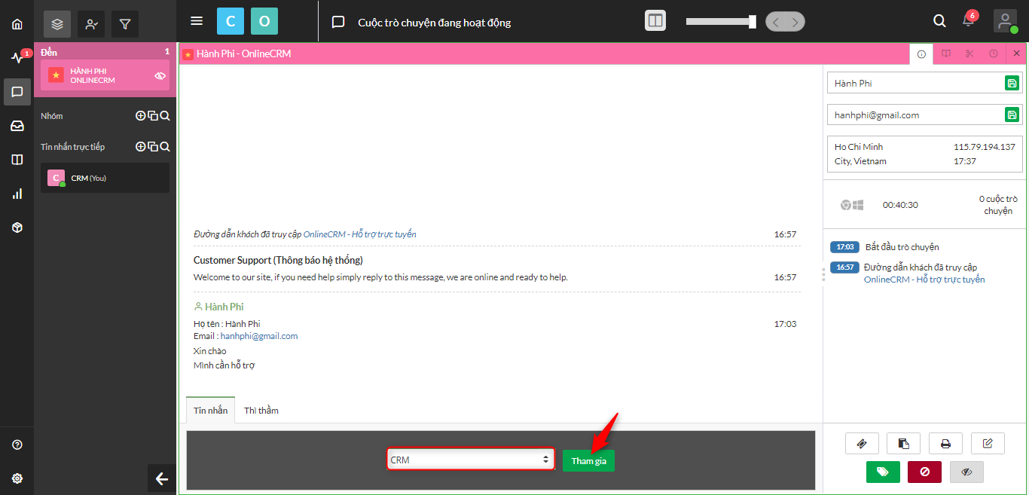Viewport: 1029px width, 495px height.
Task: Add a new direct message in Tin nhắn trực tiếp
Action: 140,147
